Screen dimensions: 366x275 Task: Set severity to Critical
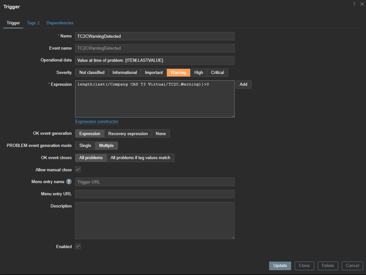(217, 73)
